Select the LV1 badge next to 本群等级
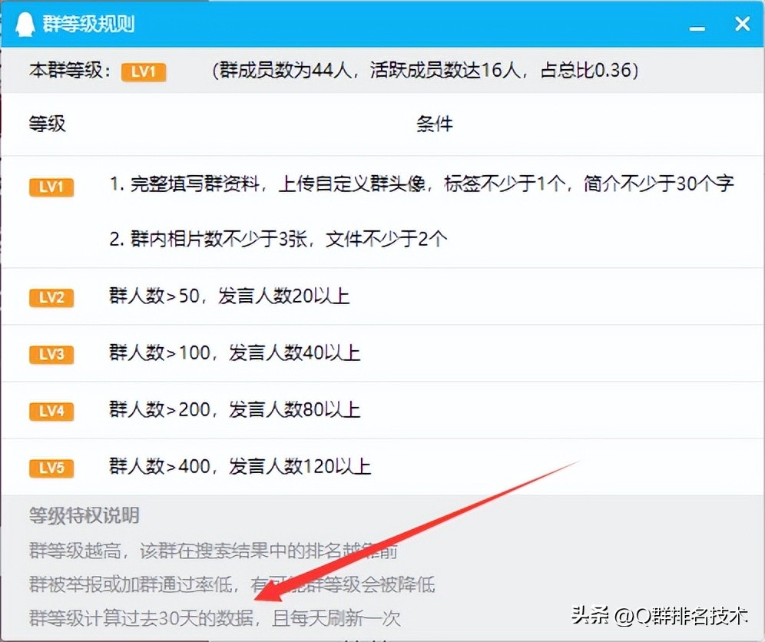The width and height of the screenshot is (765, 642). (x=143, y=72)
